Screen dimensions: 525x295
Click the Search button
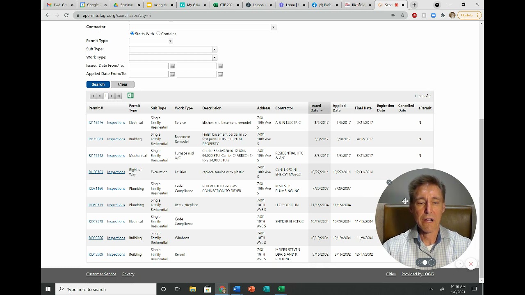click(98, 84)
